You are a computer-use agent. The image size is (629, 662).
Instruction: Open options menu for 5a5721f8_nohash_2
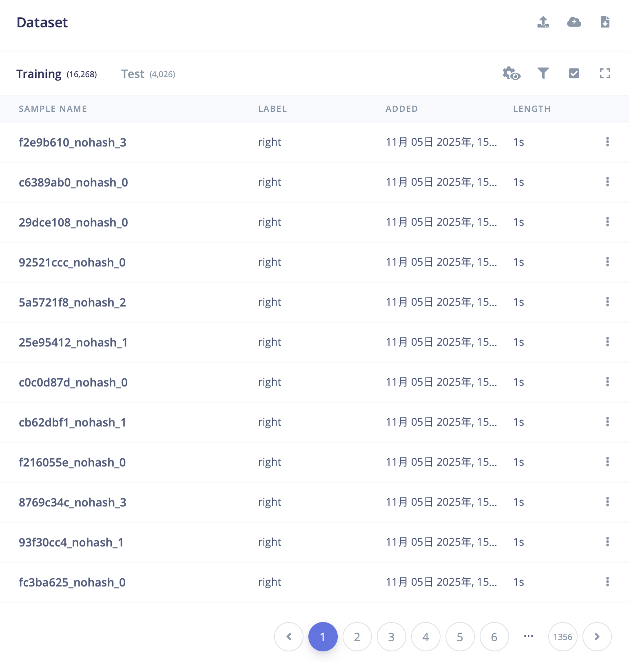pos(607,302)
